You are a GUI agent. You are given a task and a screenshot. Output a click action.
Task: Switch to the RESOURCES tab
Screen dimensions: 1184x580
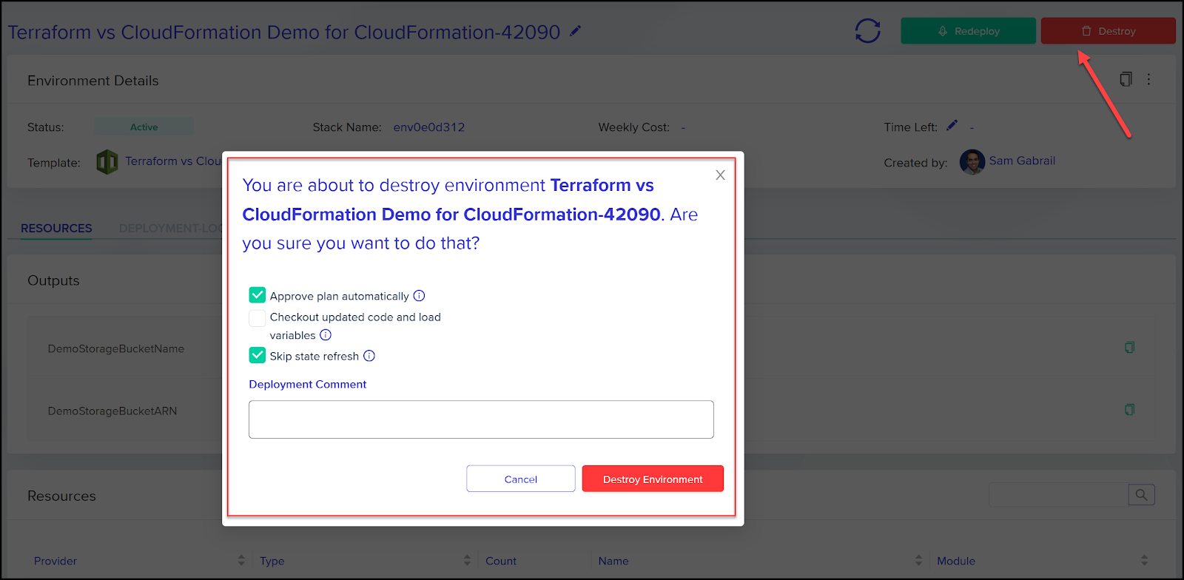point(56,229)
